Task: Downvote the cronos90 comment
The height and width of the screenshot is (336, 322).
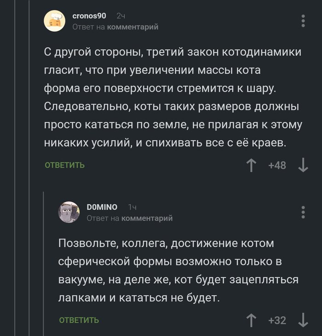Action: coord(303,165)
